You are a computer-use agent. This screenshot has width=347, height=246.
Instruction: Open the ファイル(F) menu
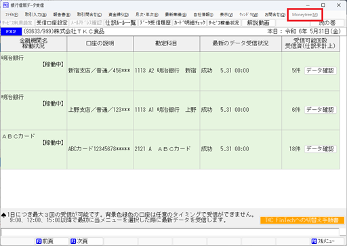coord(12,15)
